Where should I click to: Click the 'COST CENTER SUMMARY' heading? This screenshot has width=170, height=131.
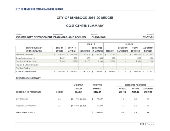tap(85, 26)
